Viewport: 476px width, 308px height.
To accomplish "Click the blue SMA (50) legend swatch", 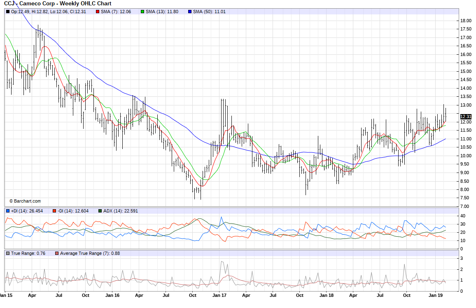I will tap(189, 12).
